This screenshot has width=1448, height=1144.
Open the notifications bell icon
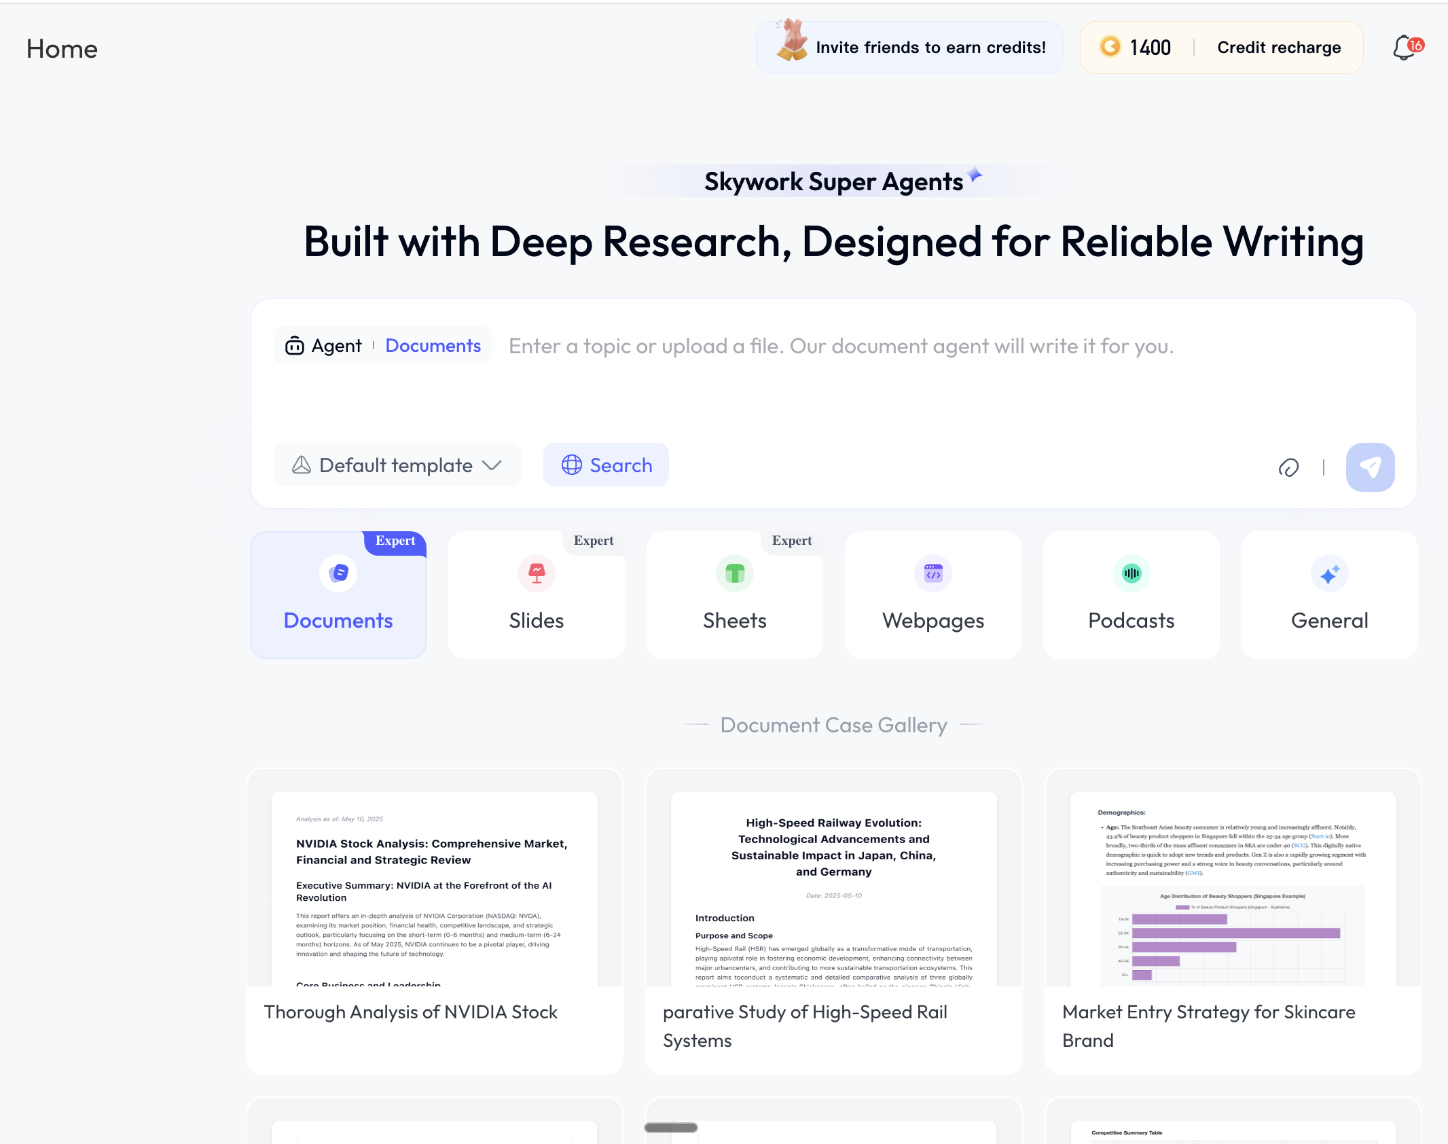pos(1404,48)
